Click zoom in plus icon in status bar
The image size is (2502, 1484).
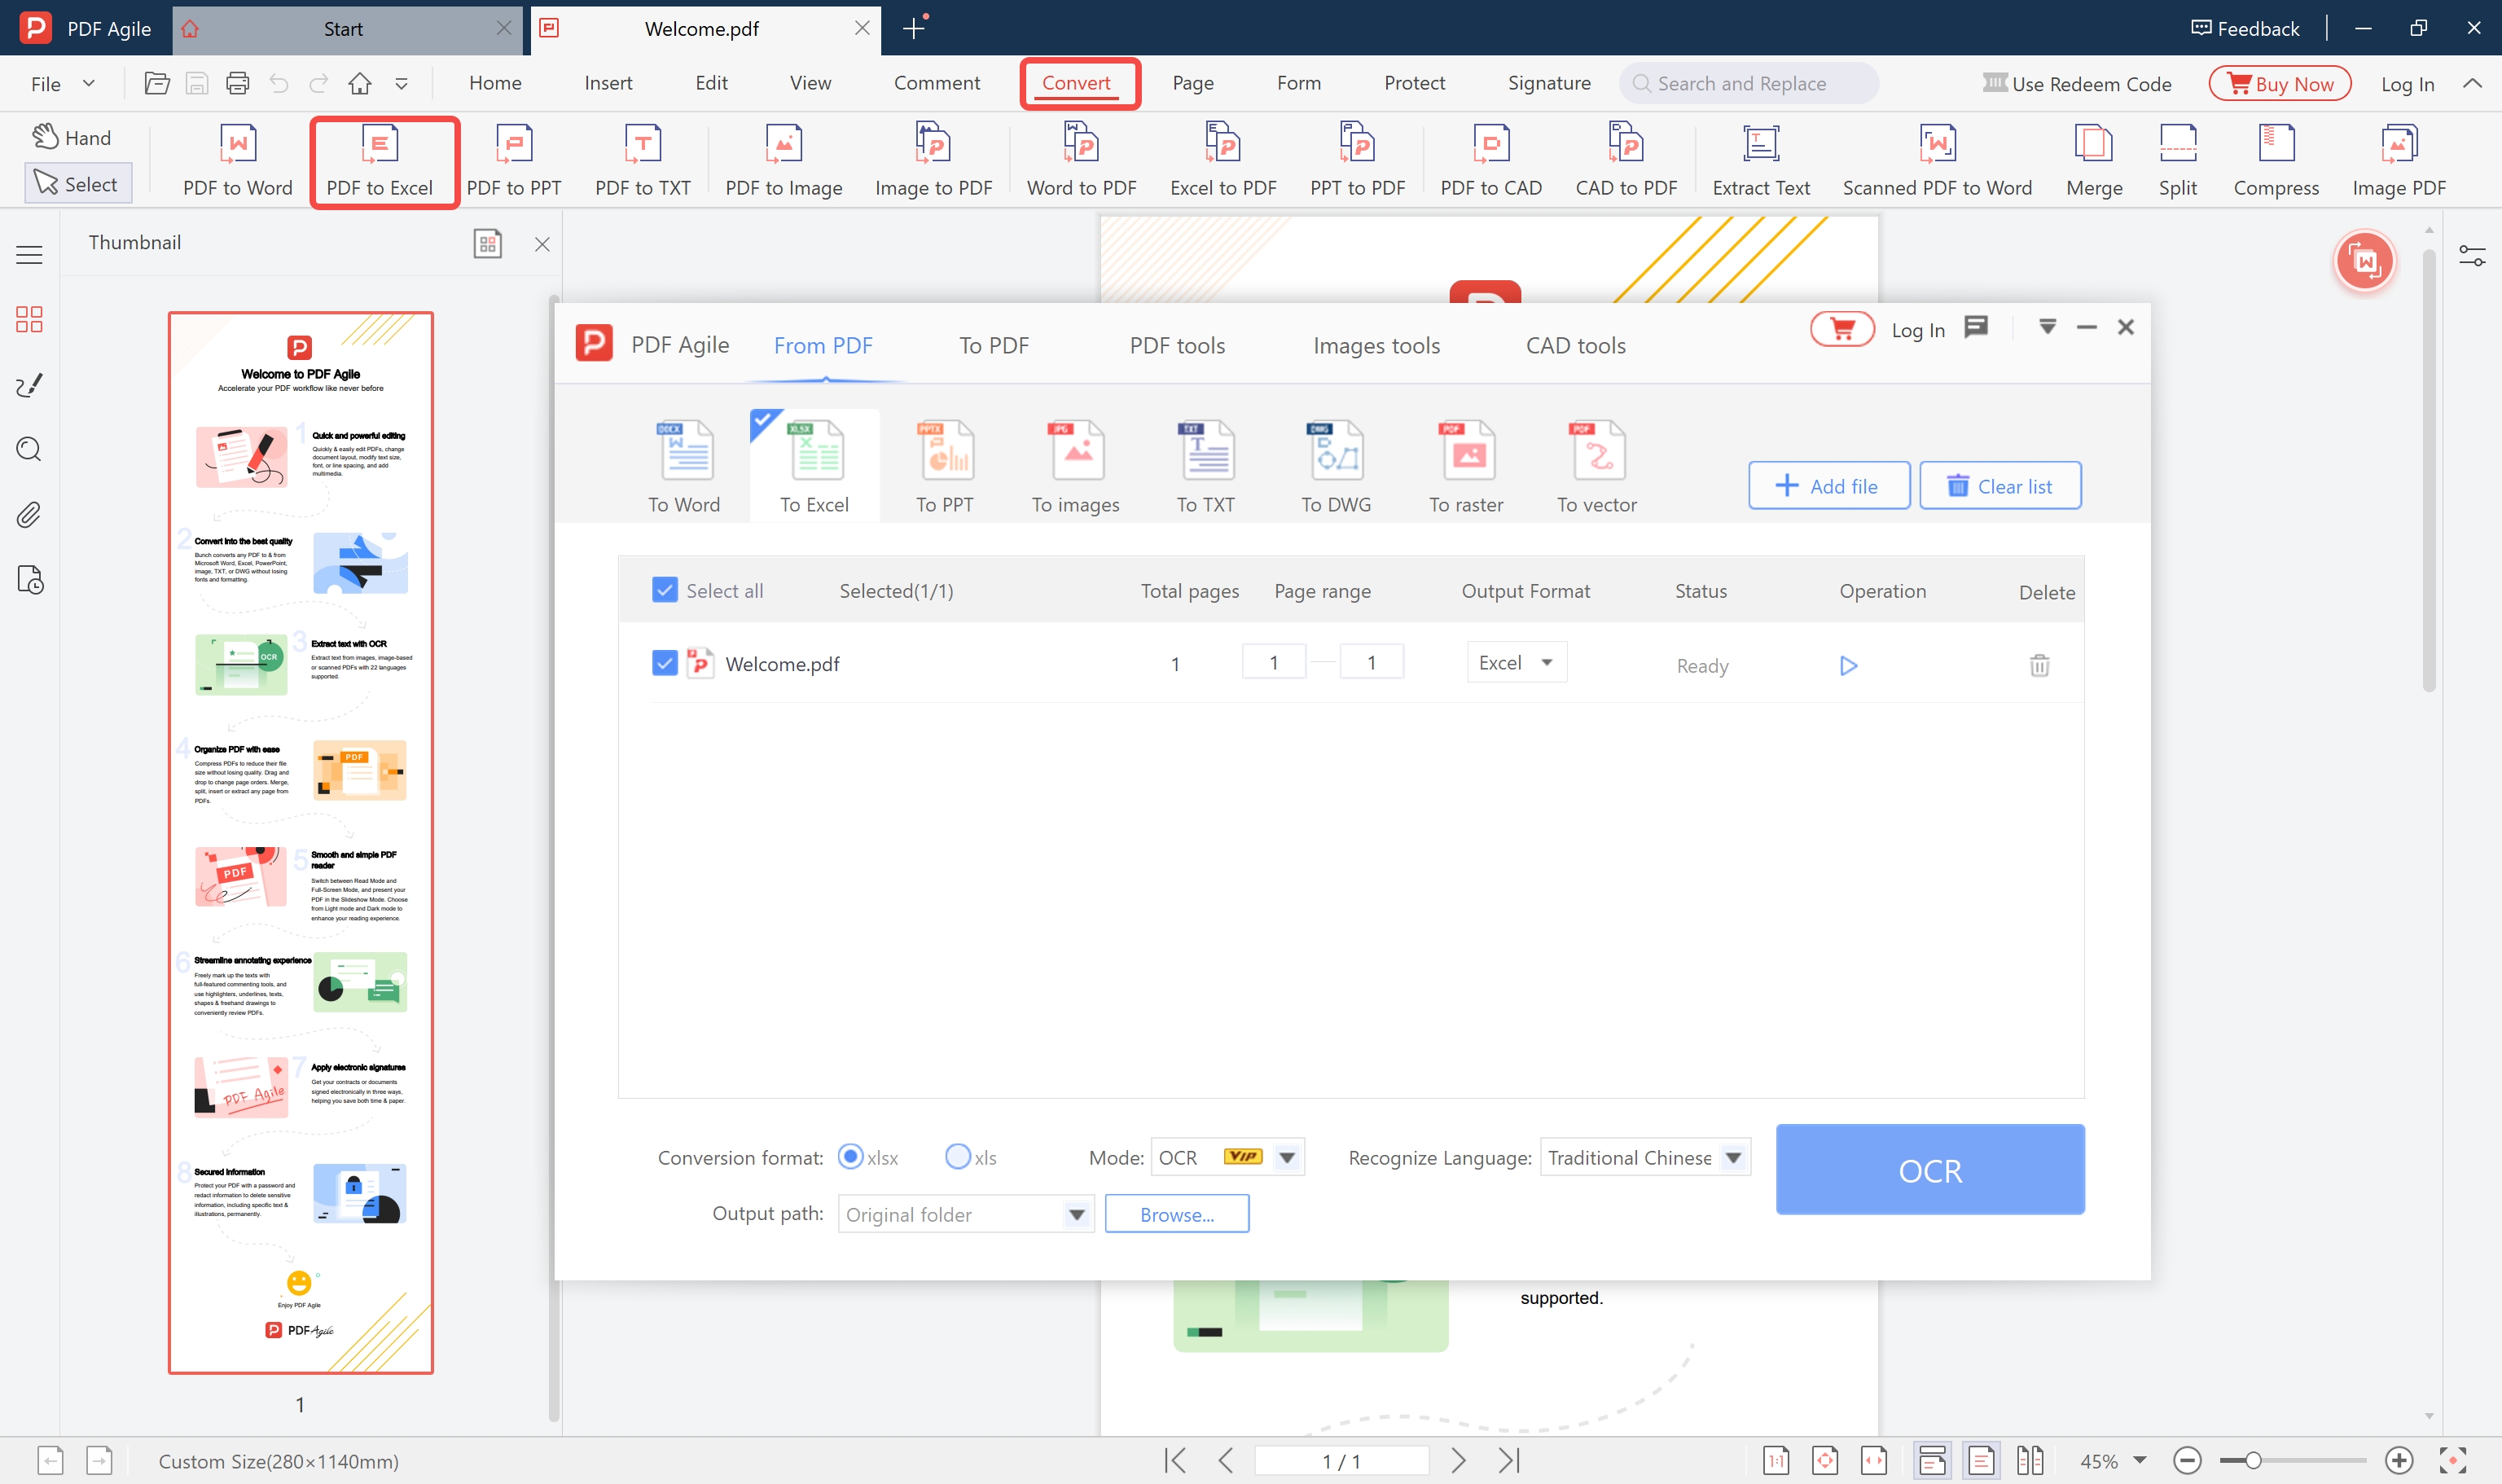click(x=2398, y=1461)
